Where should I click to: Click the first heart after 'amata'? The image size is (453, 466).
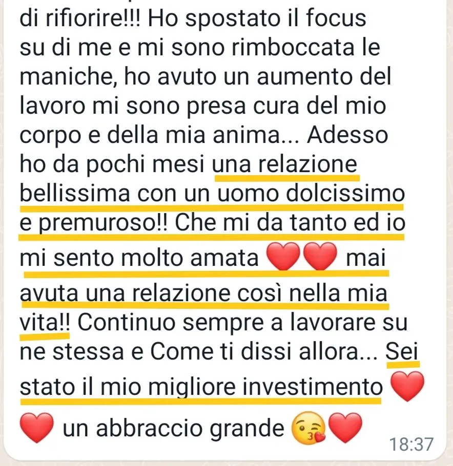click(283, 256)
